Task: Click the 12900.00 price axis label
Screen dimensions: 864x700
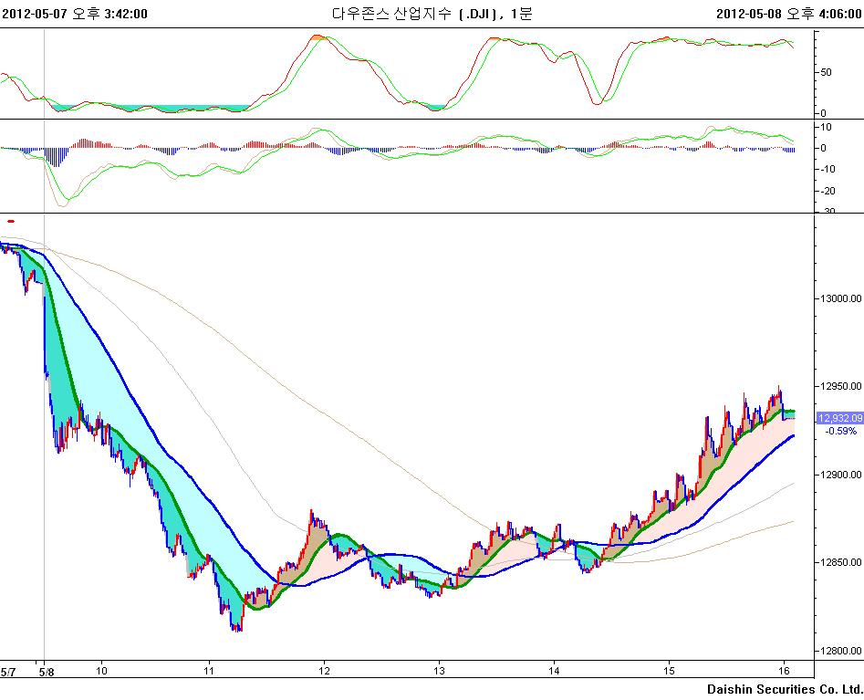Action: (839, 475)
